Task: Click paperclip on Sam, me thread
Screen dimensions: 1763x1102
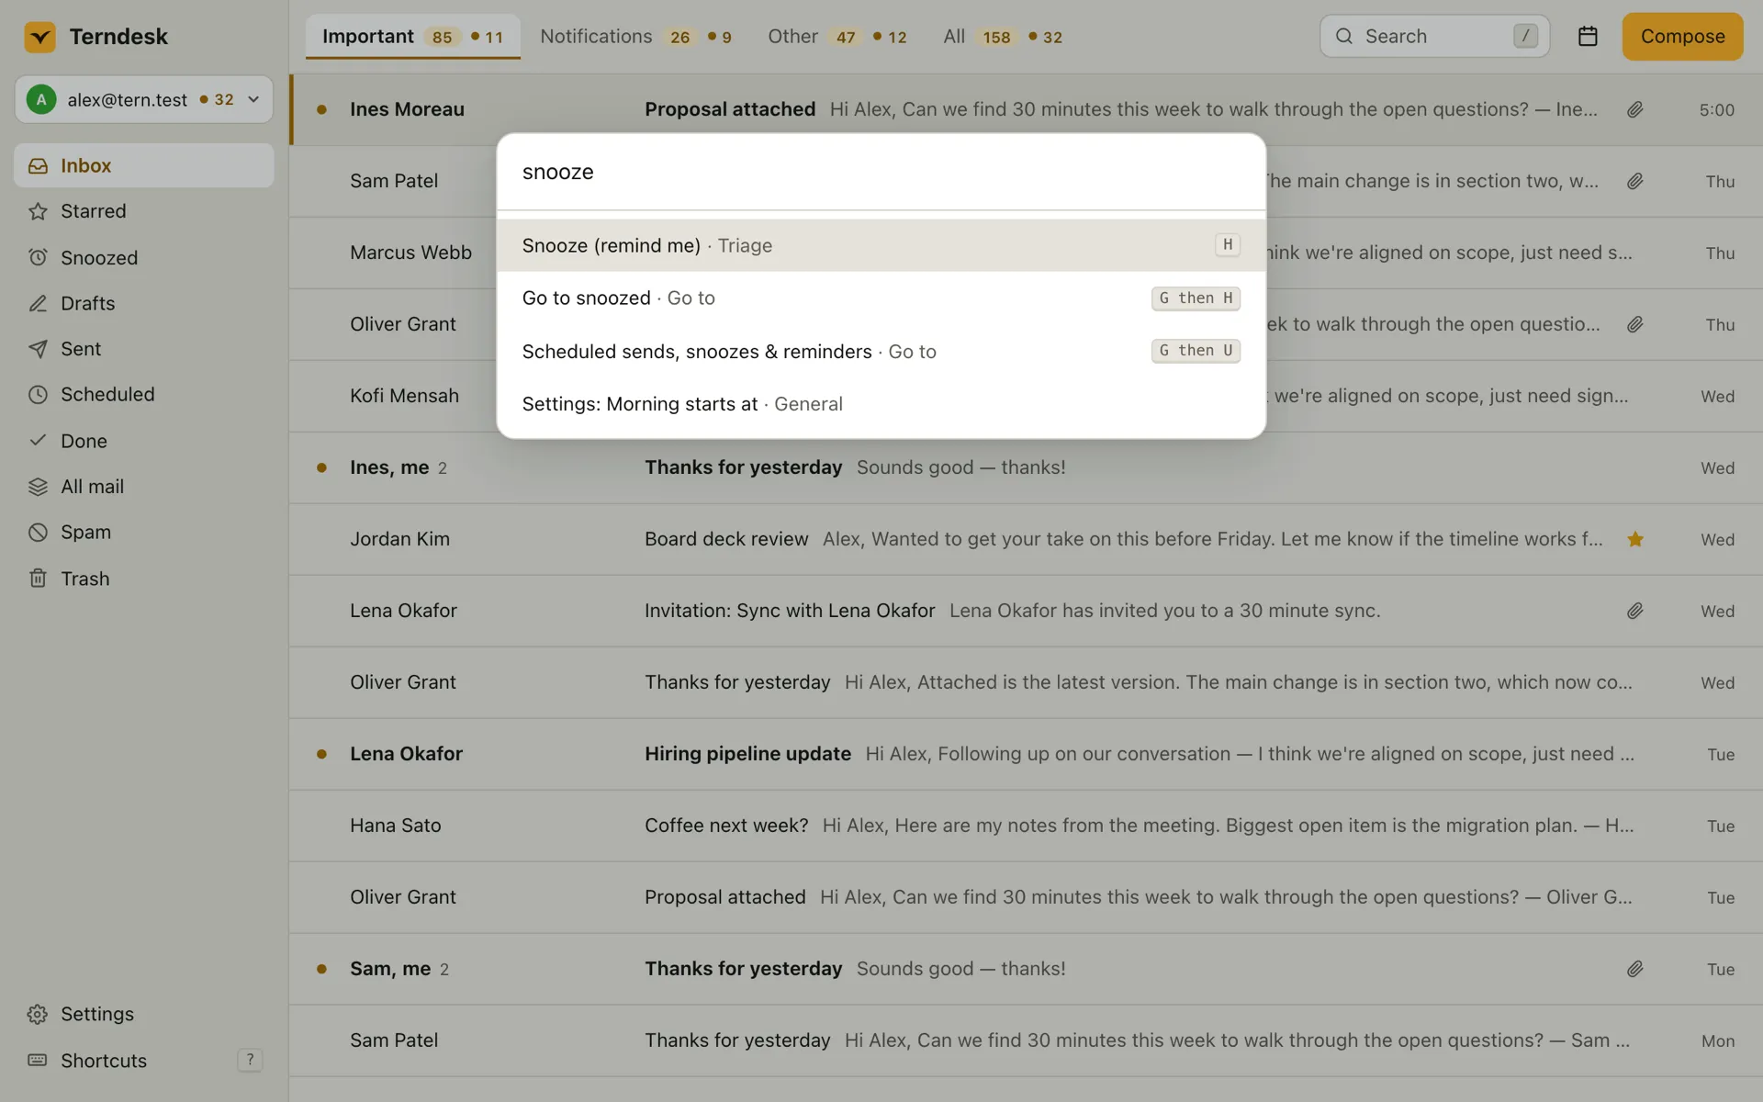Action: [1635, 970]
